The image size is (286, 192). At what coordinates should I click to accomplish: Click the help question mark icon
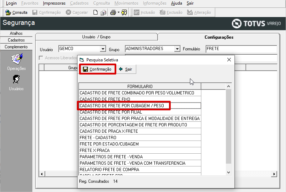tap(124, 12)
